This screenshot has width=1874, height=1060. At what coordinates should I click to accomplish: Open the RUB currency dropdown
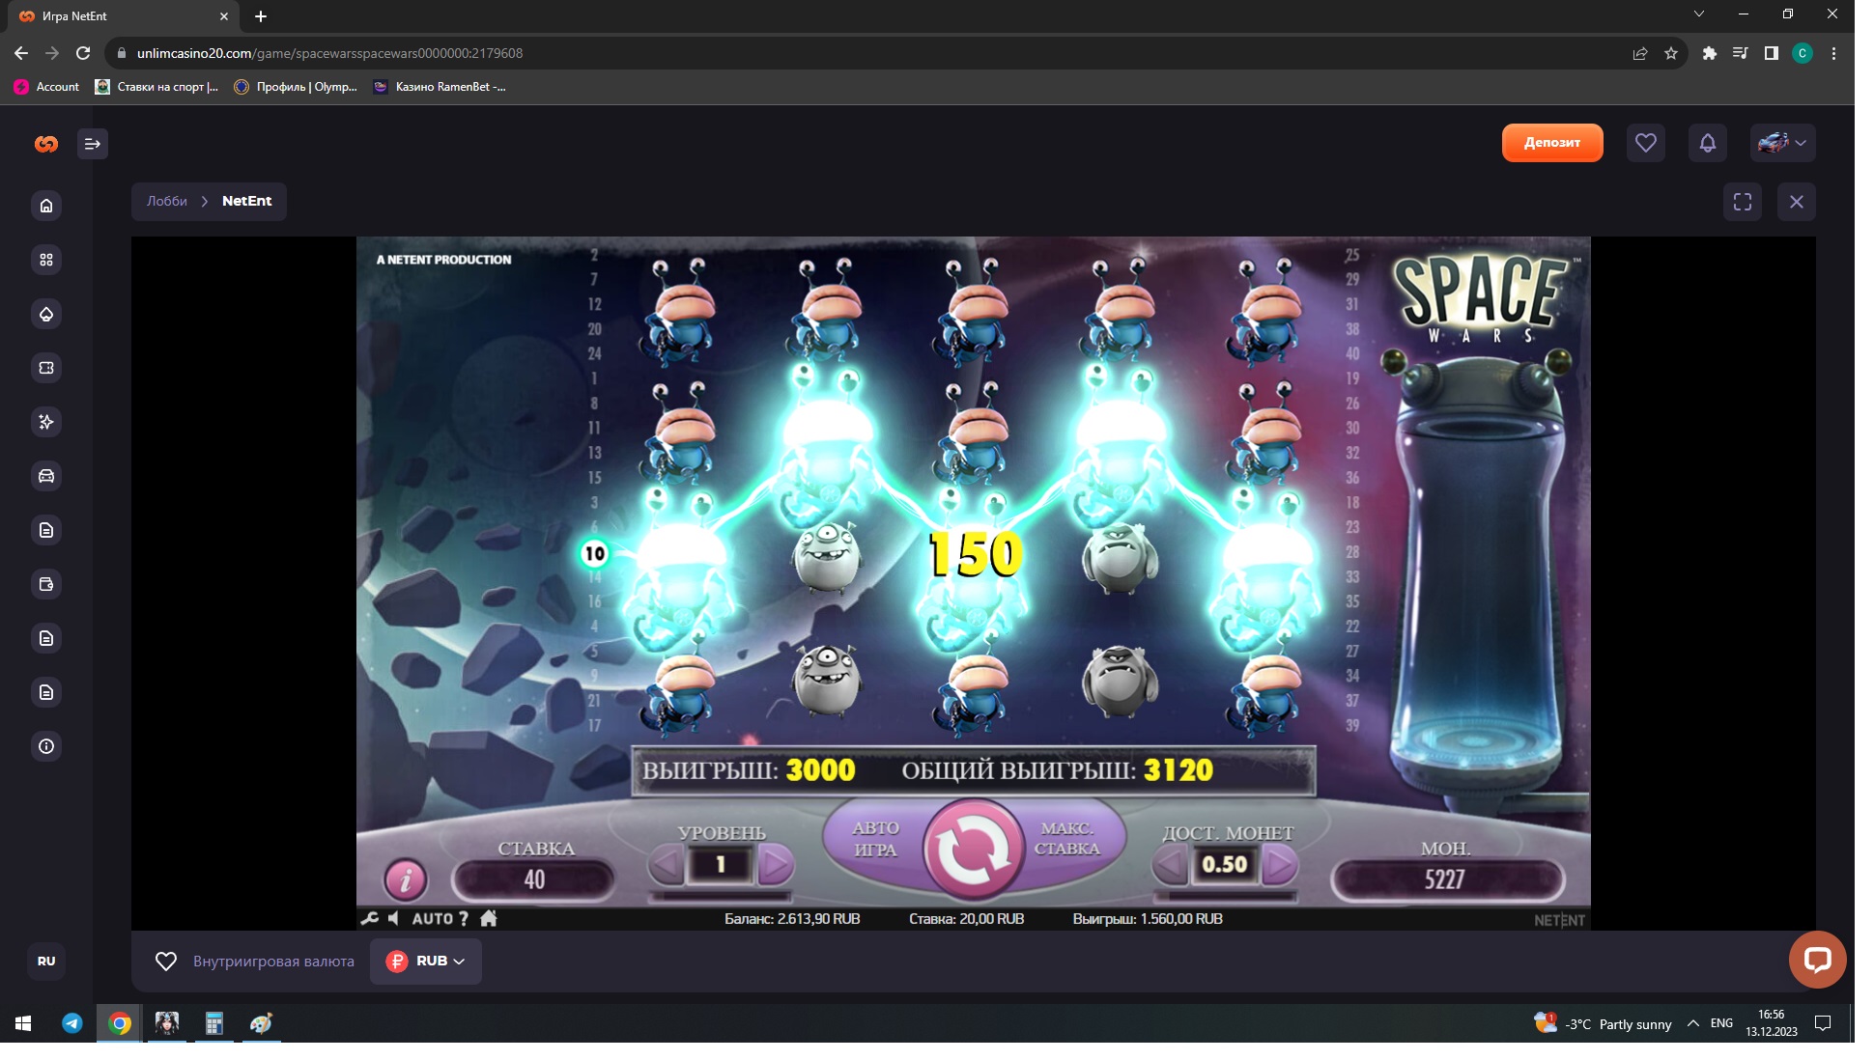[426, 961]
